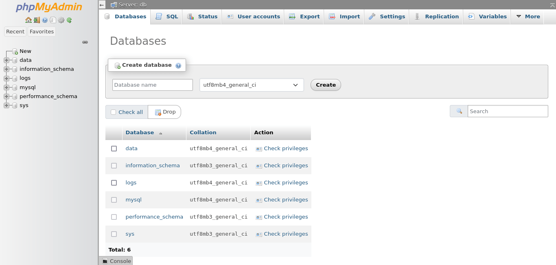
Task: Click the Home house icon
Action: [28, 20]
